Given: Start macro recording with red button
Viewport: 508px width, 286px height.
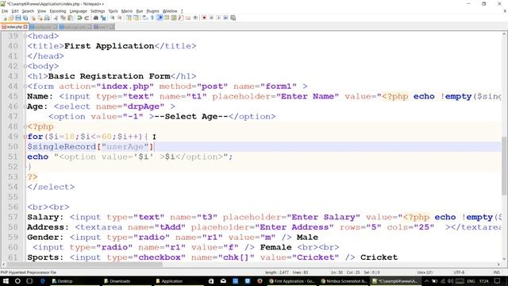Looking at the screenshot, I should (204, 17).
